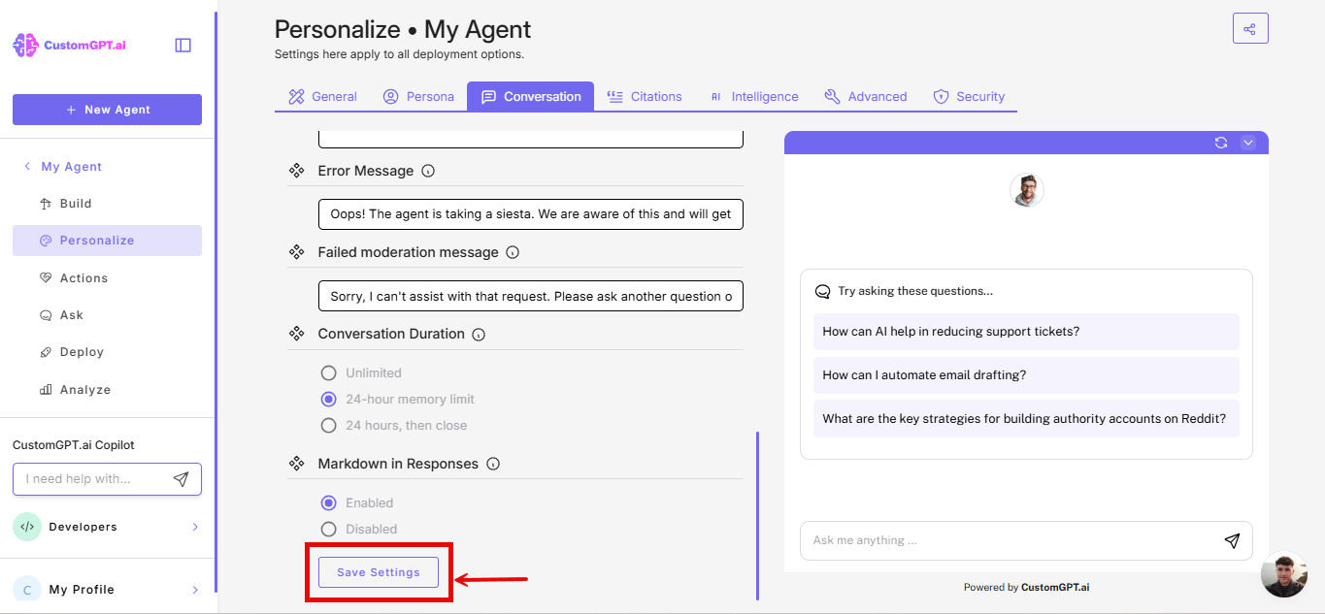Viewport: 1325px width, 614px height.
Task: Go back using My Agent chevron
Action: (x=27, y=167)
